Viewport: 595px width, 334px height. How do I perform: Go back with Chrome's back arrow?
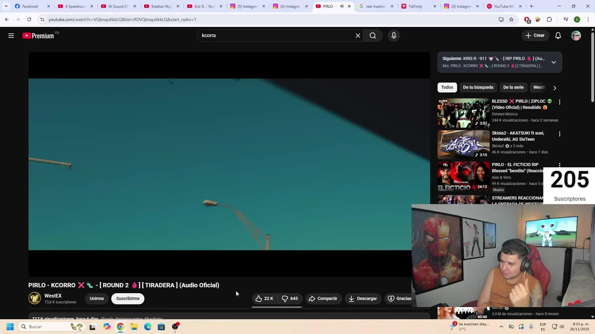tap(7, 19)
